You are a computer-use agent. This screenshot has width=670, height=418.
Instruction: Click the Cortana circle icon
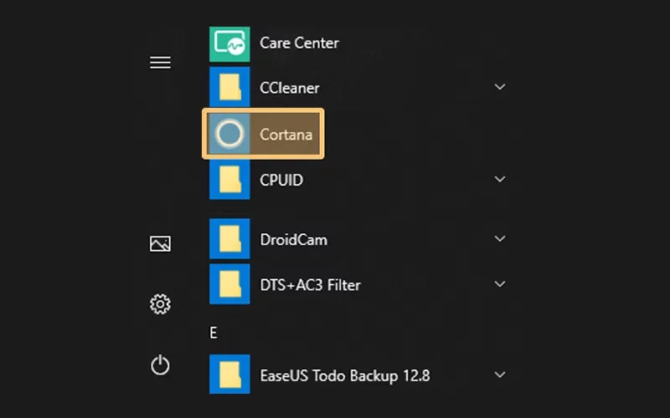pyautogui.click(x=229, y=134)
